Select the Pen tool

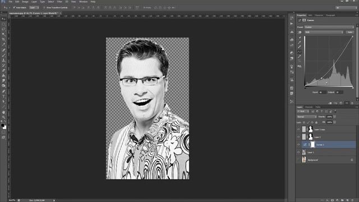[x=3, y=91]
